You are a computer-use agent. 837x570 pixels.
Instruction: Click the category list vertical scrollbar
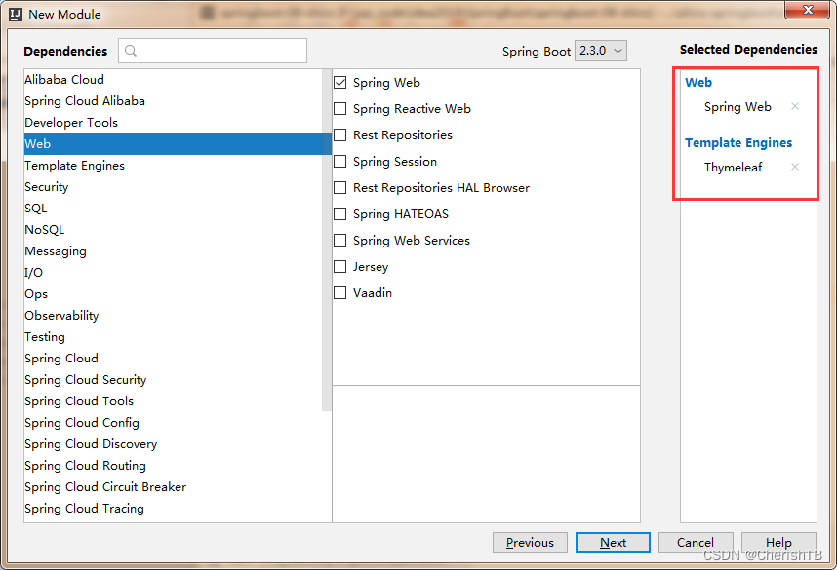[x=327, y=240]
